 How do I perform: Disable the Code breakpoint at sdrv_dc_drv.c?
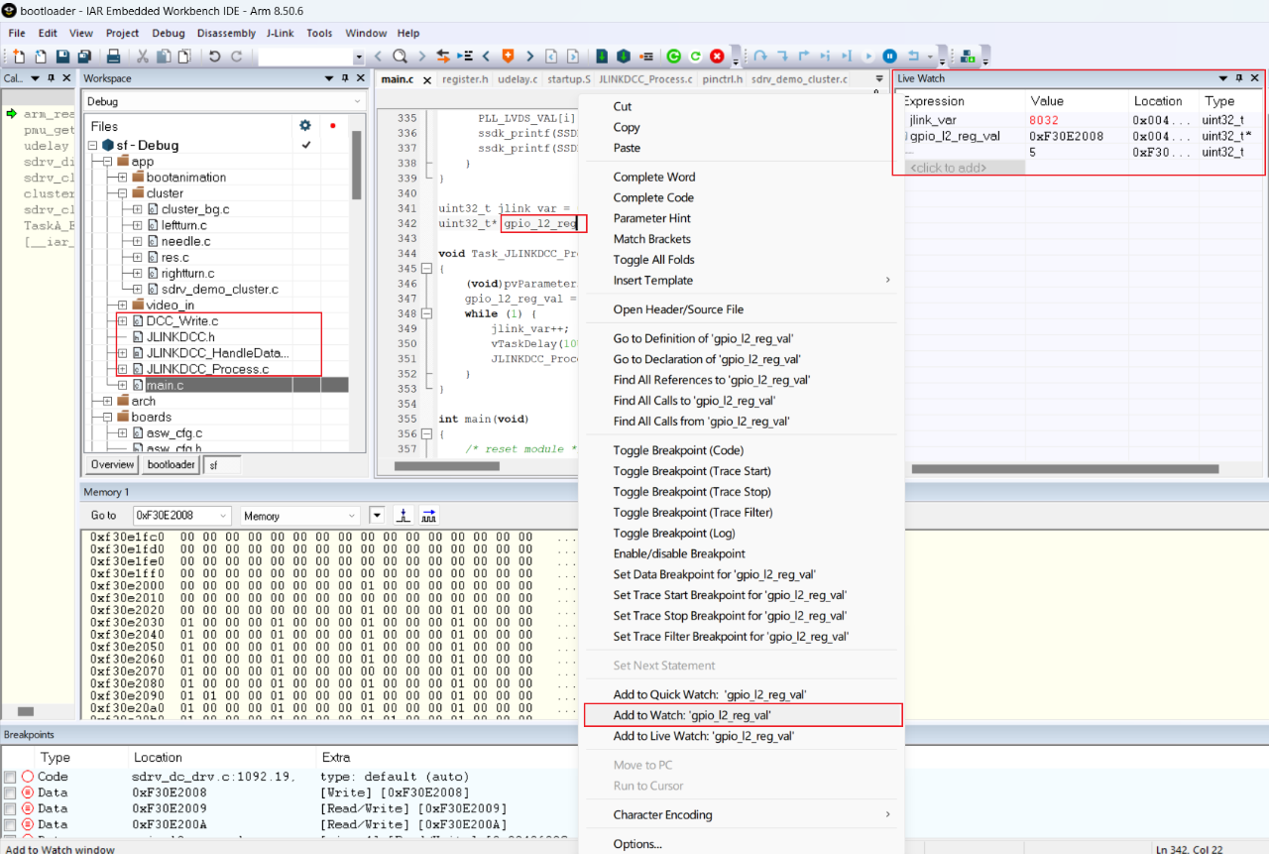click(x=12, y=776)
